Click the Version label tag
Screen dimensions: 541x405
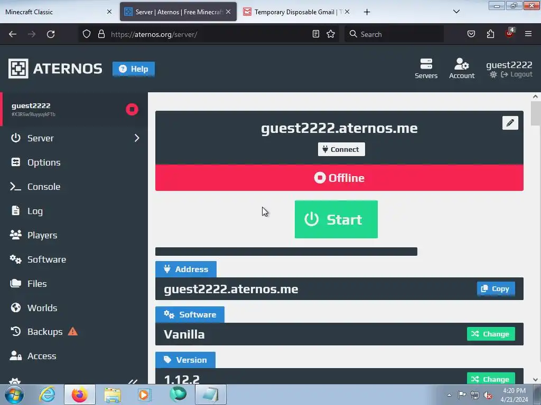coord(185,360)
